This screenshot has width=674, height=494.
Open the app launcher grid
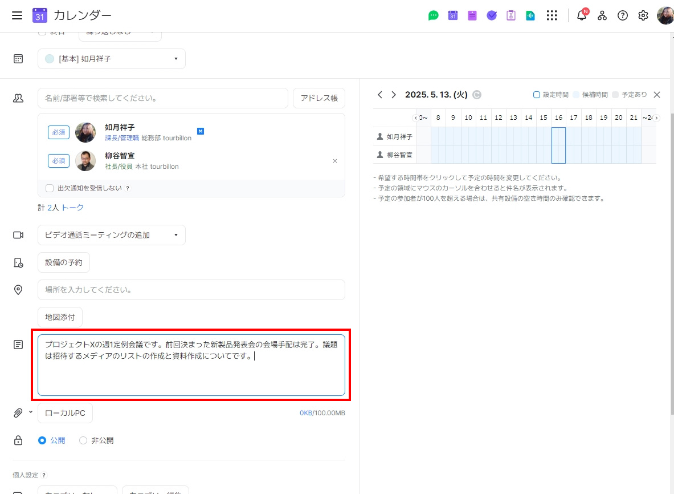(552, 15)
